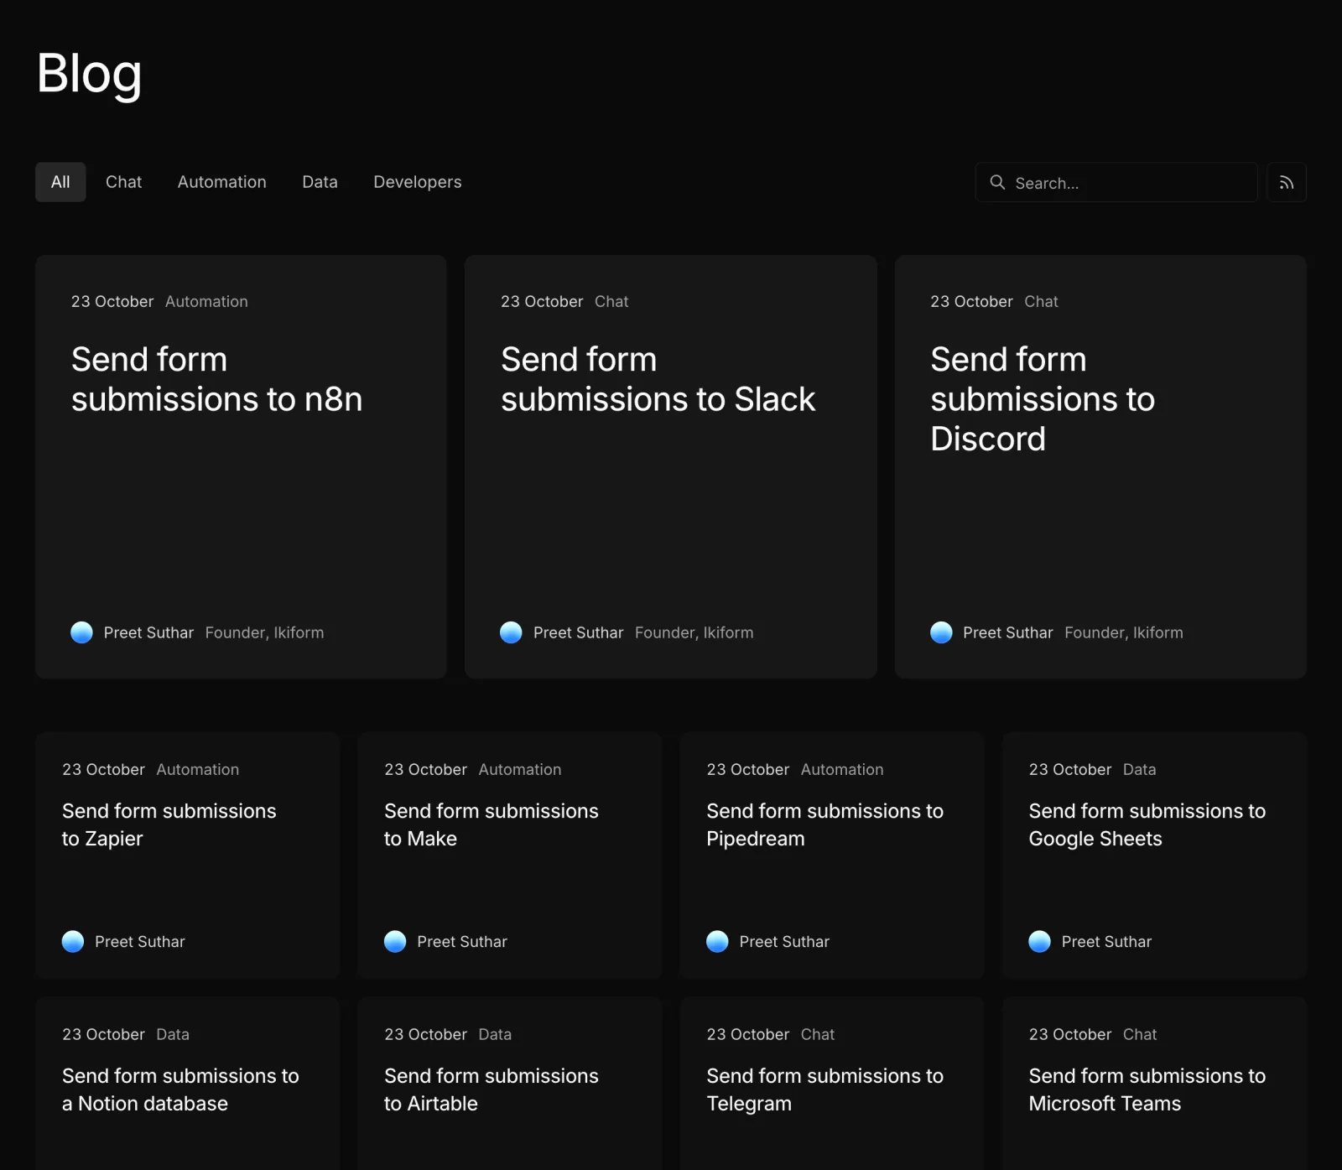
Task: Click the Chat tag on Slack card
Action: point(611,301)
